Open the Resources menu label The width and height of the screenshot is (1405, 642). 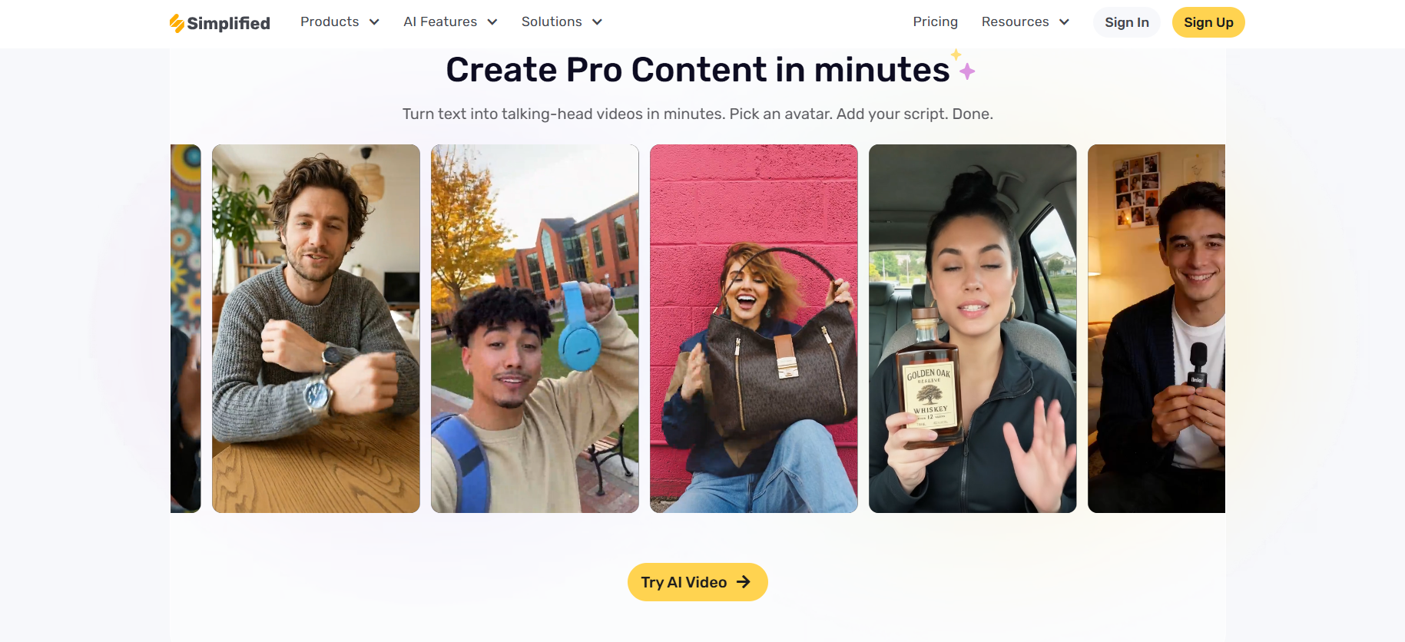[x=1015, y=22]
